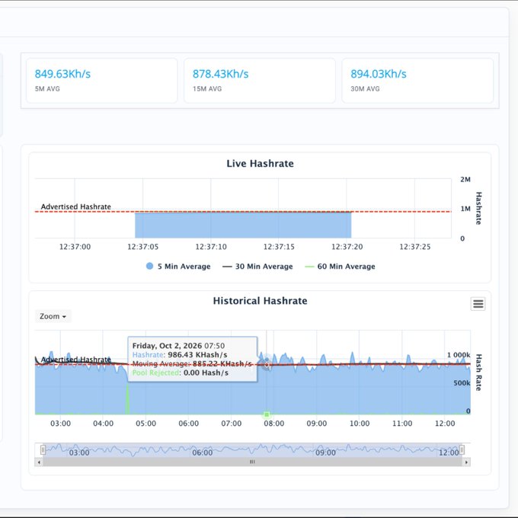This screenshot has height=518, width=518.
Task: Click the 878.43Kh/s 15M AVG value
Action: [220, 74]
